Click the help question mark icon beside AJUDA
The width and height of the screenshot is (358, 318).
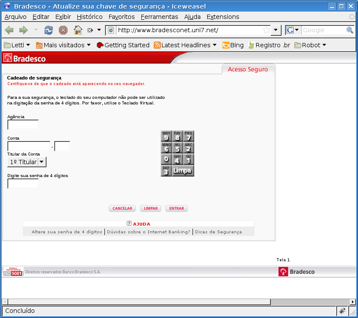[x=129, y=223]
